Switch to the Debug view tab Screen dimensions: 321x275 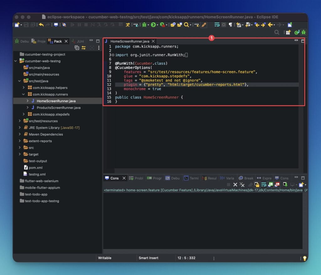click(x=22, y=41)
